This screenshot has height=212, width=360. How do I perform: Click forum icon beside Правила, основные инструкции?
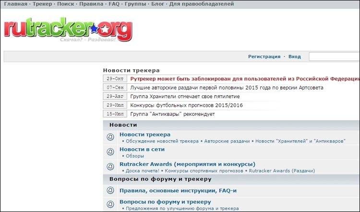pos(110,190)
